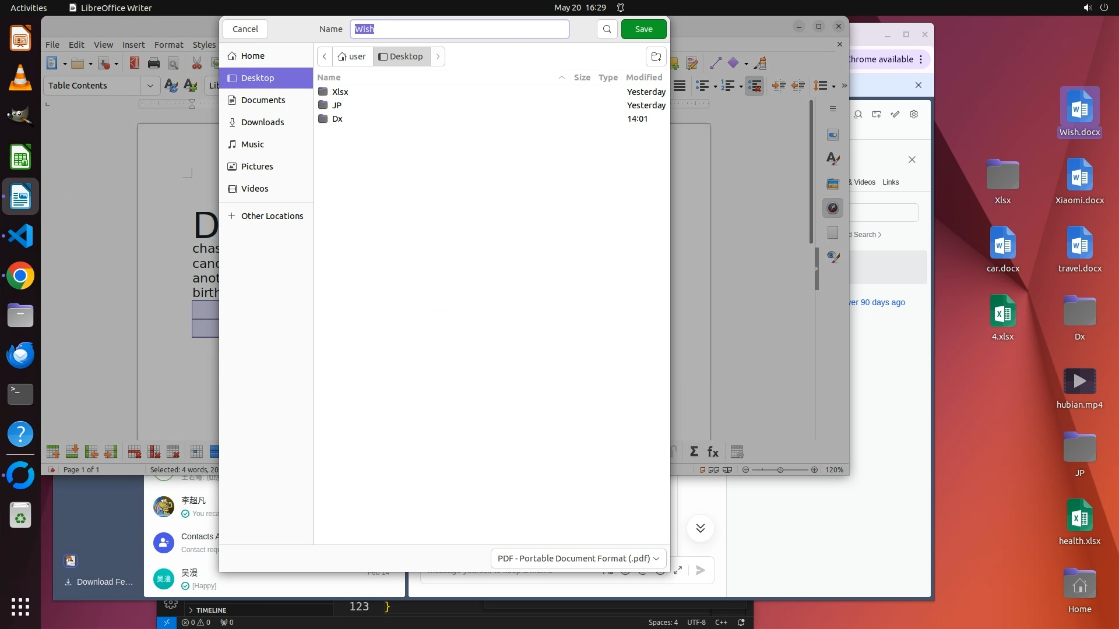Viewport: 1119px width, 629px height.
Task: Create new folder via dialog icon
Action: (x=656, y=56)
